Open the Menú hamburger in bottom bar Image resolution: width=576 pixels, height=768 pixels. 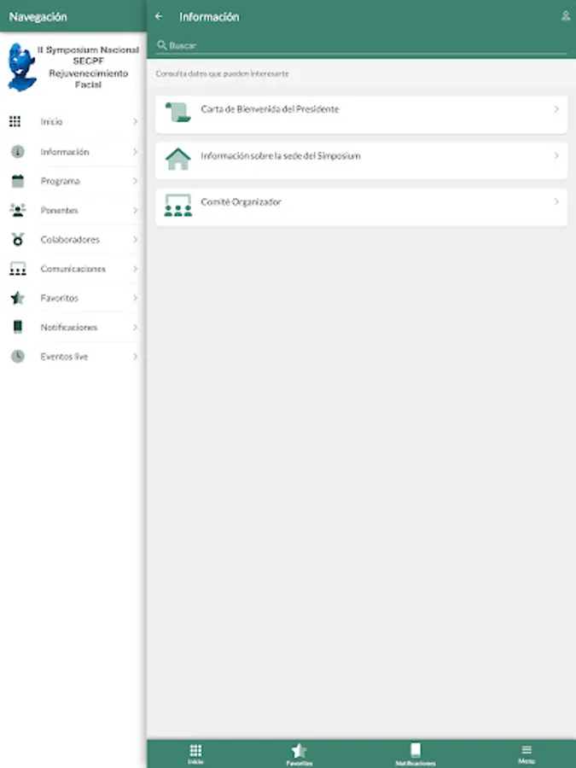(x=527, y=754)
